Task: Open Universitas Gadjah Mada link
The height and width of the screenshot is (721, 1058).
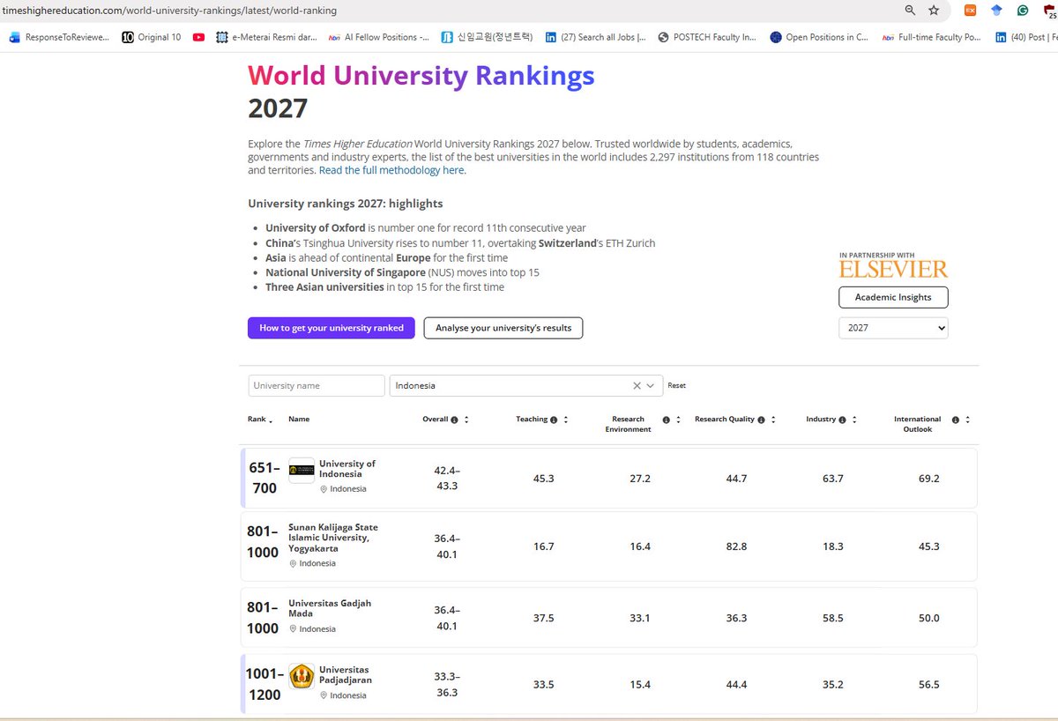Action: pyautogui.click(x=330, y=608)
